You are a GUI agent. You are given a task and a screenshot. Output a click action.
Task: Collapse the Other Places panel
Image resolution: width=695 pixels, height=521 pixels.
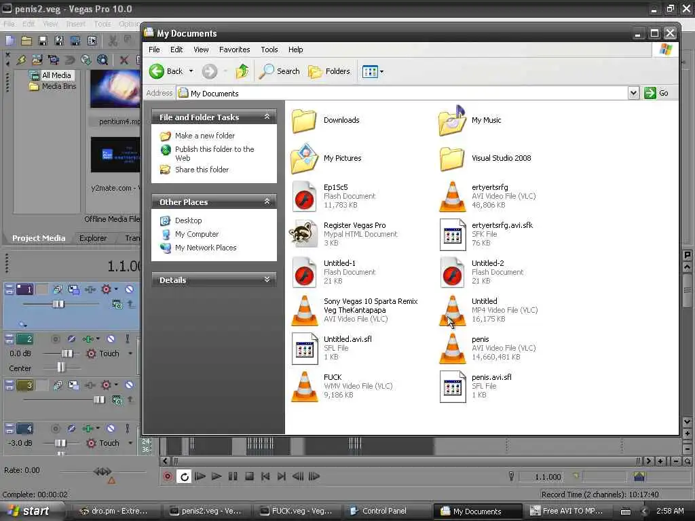click(x=267, y=201)
